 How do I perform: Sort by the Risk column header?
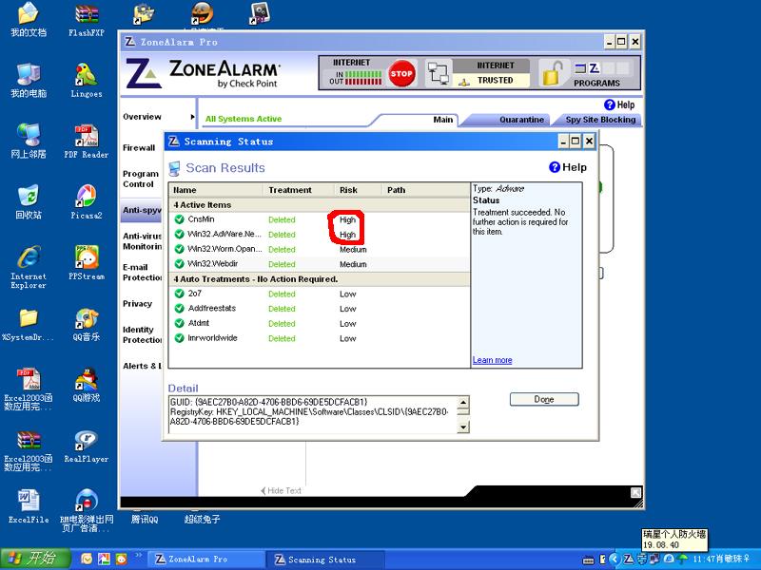click(x=358, y=190)
